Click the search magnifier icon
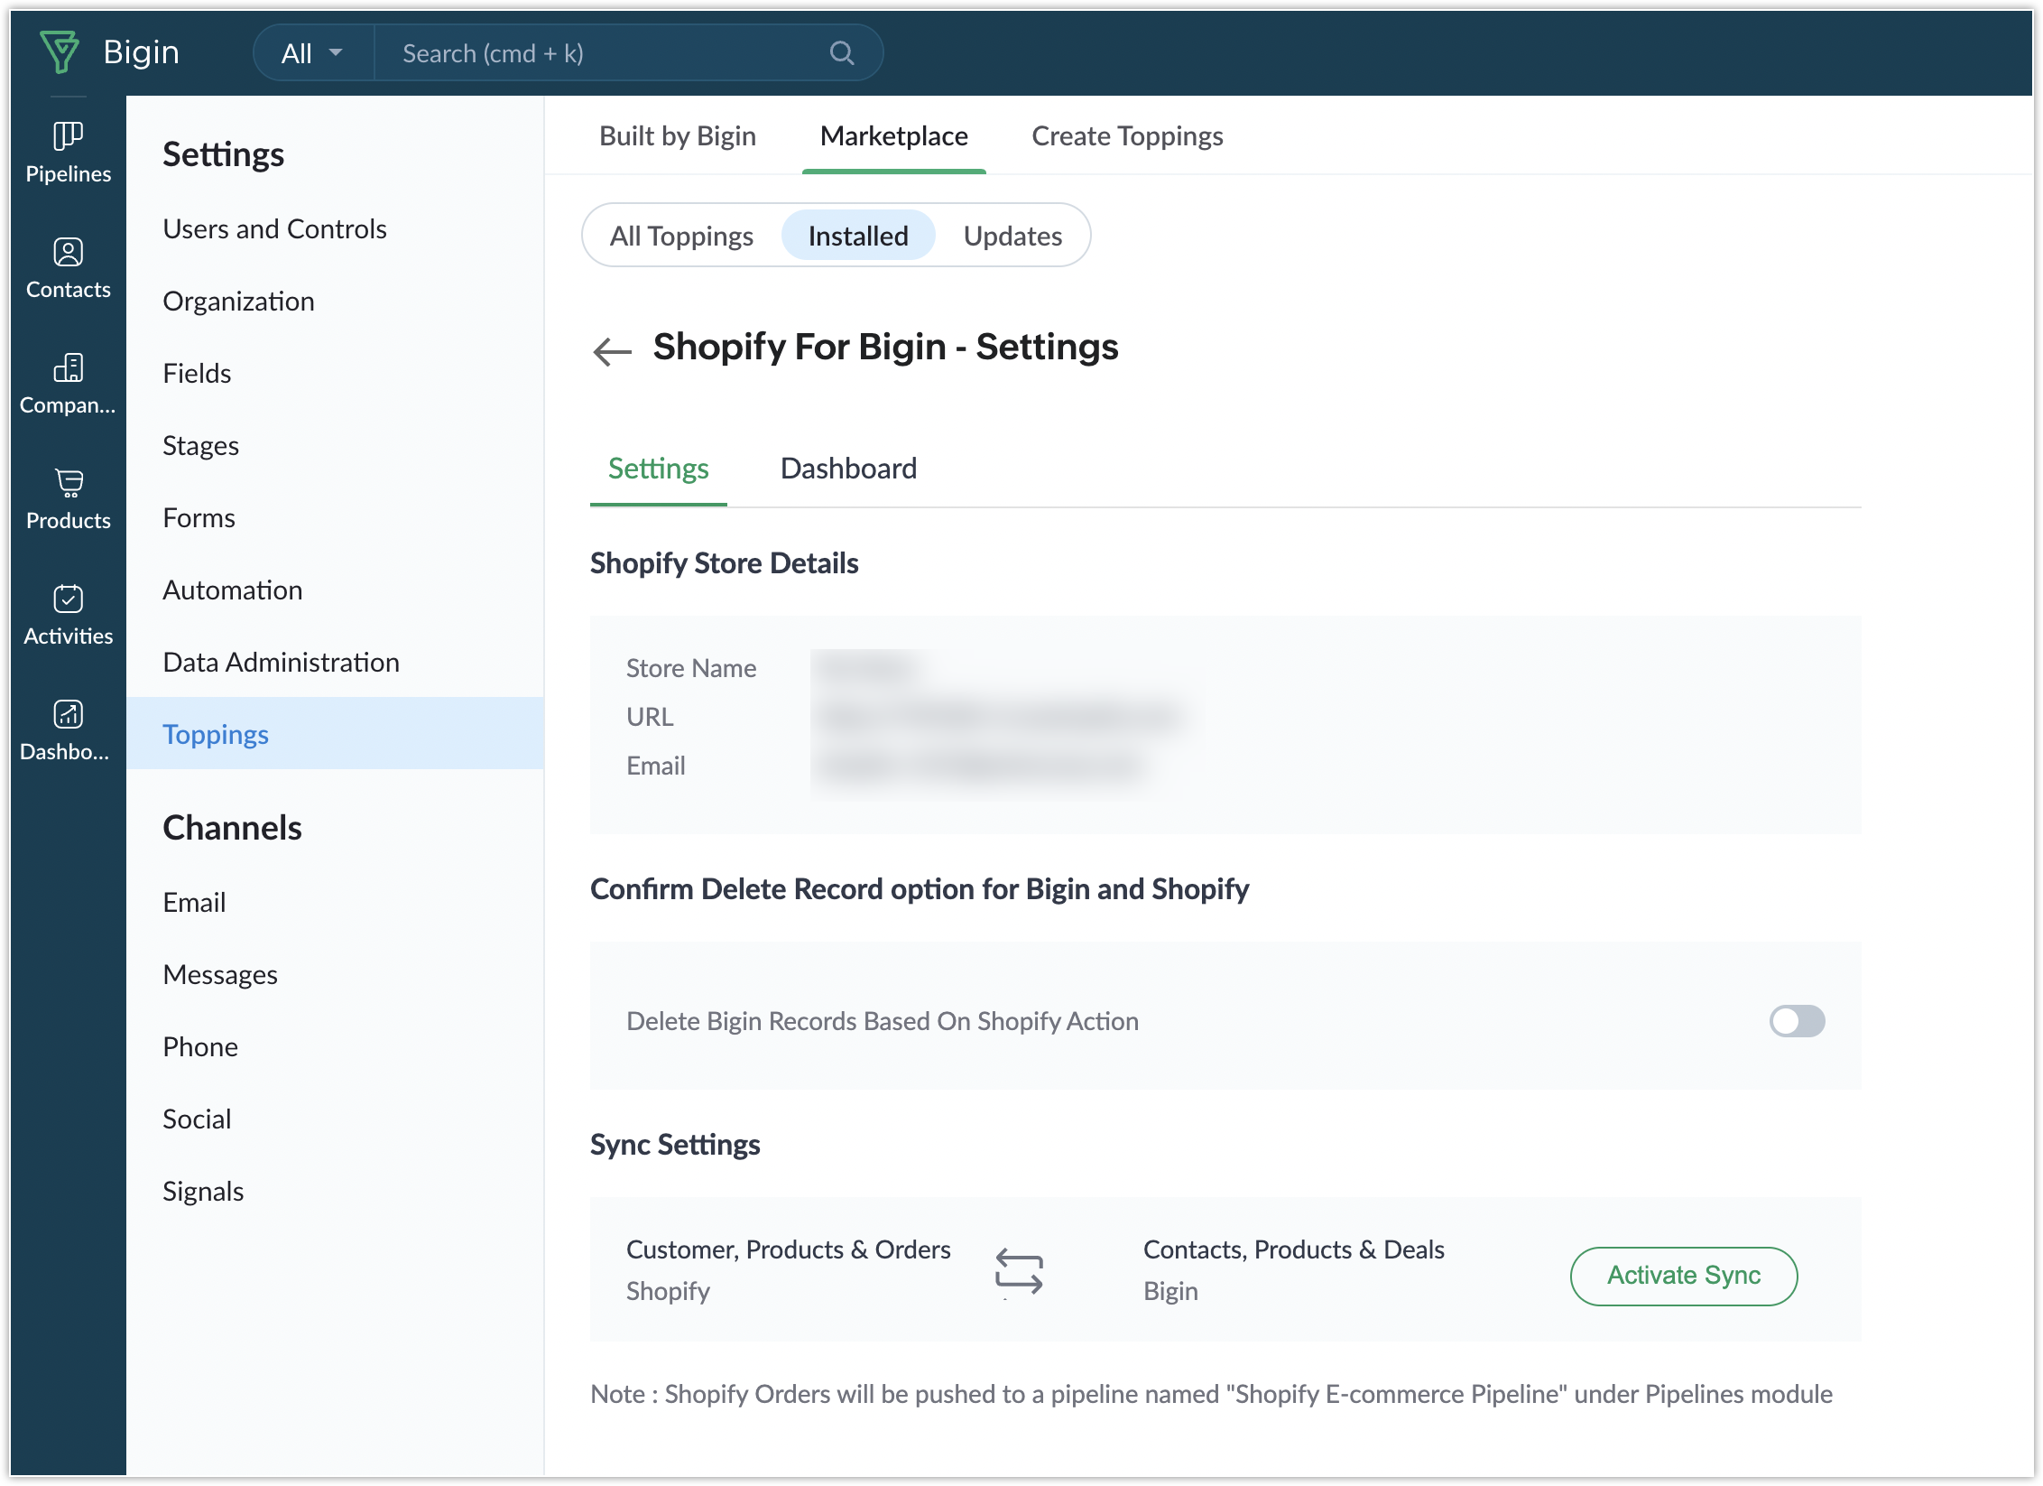Image resolution: width=2043 pixels, height=1486 pixels. tap(841, 53)
